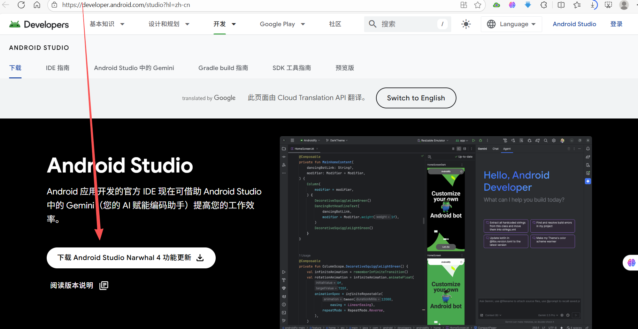Click the browser back arrow
The width and height of the screenshot is (638, 329).
click(x=6, y=5)
